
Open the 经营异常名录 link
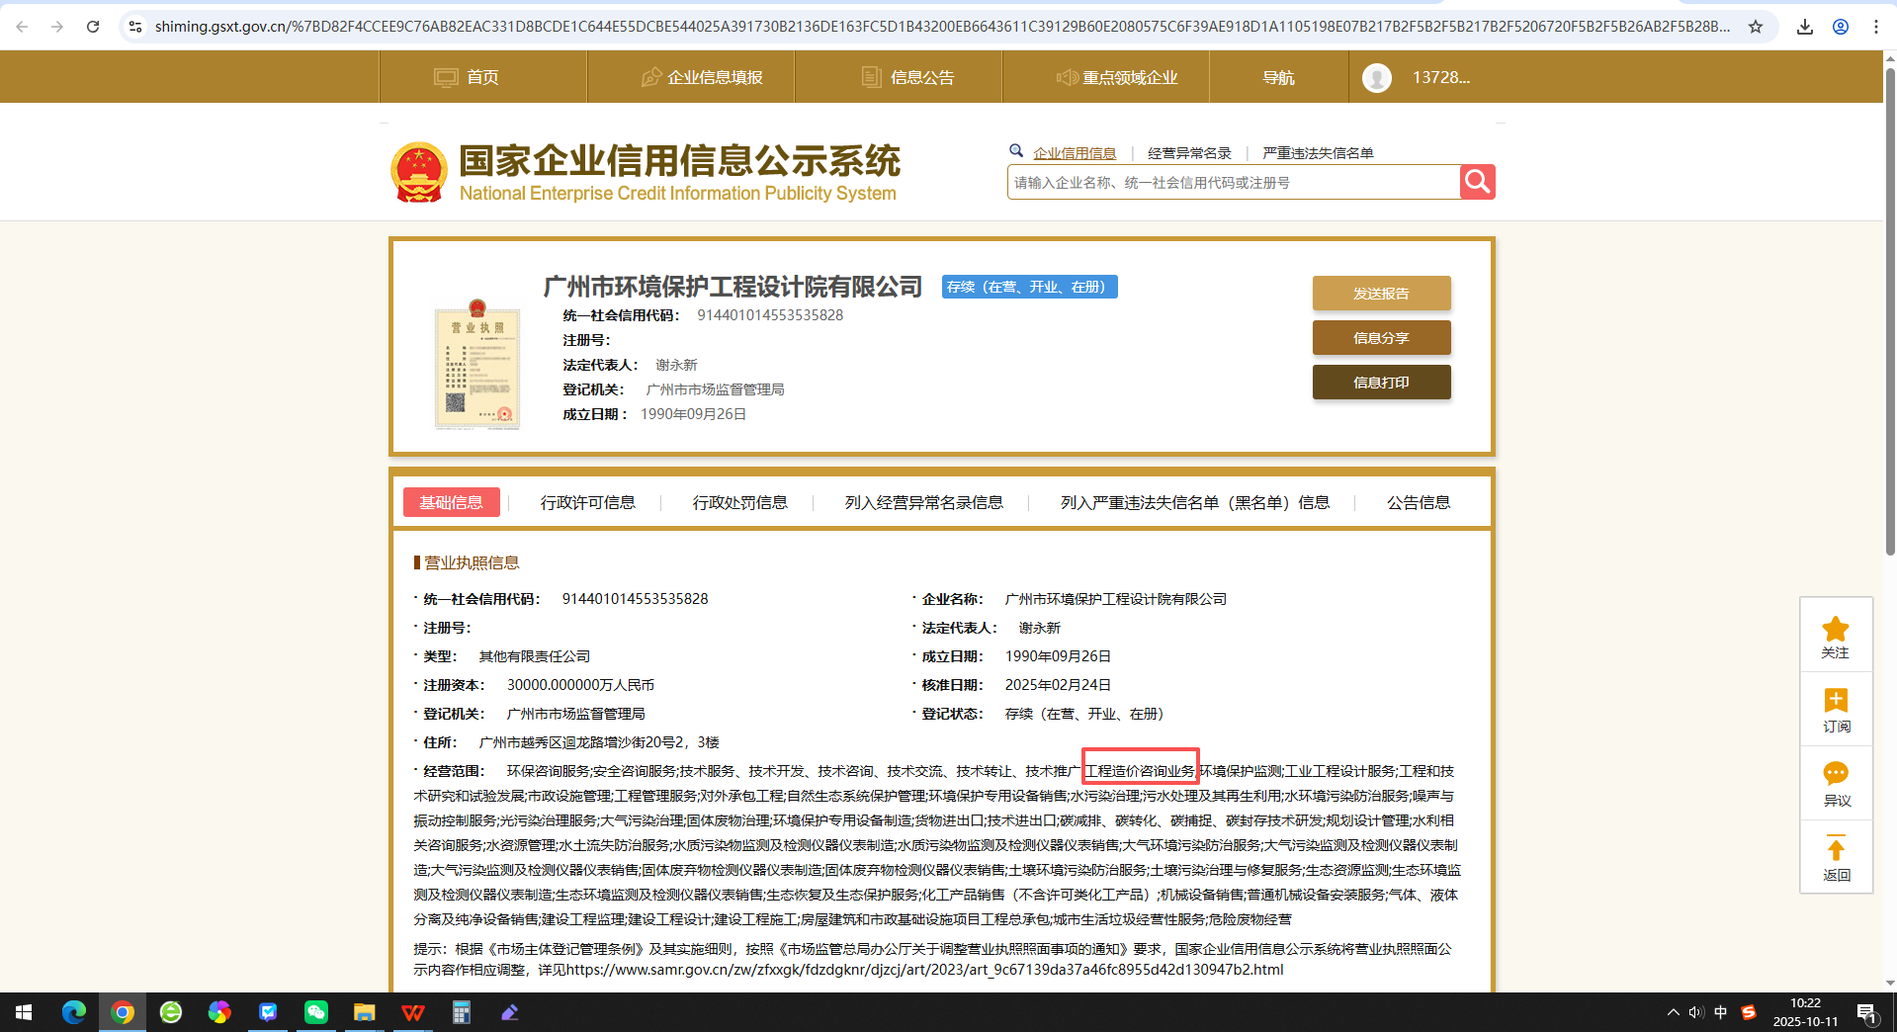coord(1189,152)
